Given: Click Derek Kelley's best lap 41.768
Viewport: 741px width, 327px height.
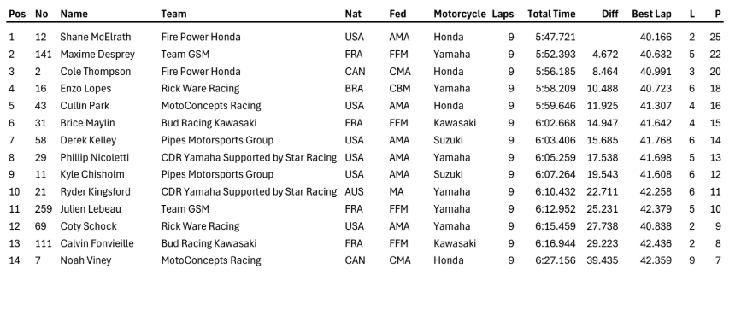Looking at the screenshot, I should (656, 140).
